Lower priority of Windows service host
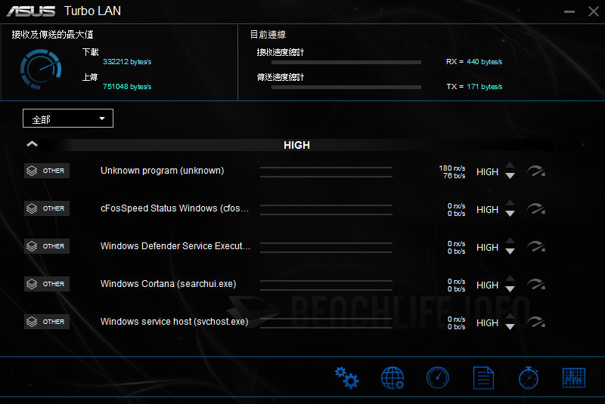This screenshot has height=404, width=605. [510, 327]
